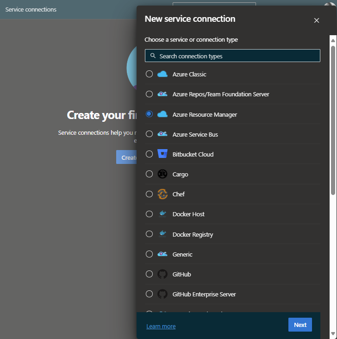Screen dimensions: 337x339
Task: Select the GitHub radio button
Action: coord(149,274)
